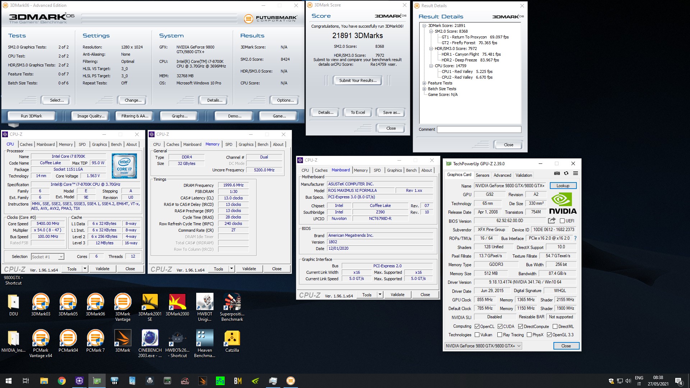Toggle the UEFI checkbox in GPU-Z

[562, 221]
